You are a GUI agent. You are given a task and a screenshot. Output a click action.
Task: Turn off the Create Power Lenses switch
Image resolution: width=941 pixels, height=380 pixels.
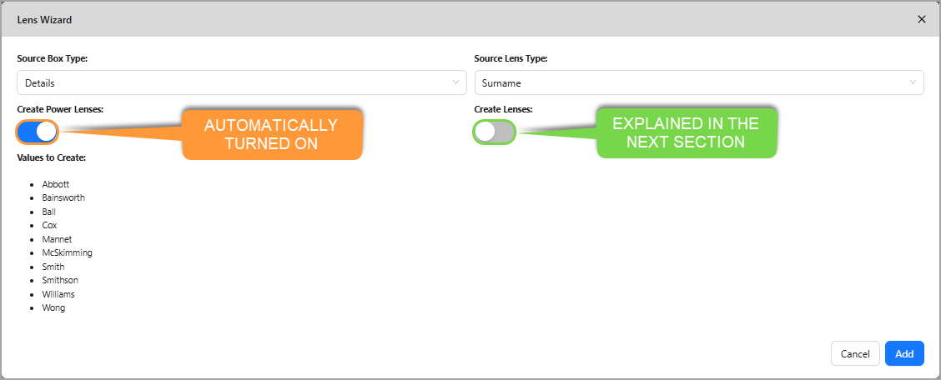tap(37, 132)
